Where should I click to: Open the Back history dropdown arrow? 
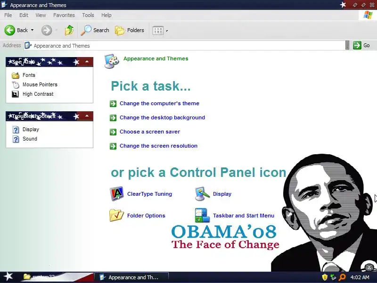click(x=32, y=30)
